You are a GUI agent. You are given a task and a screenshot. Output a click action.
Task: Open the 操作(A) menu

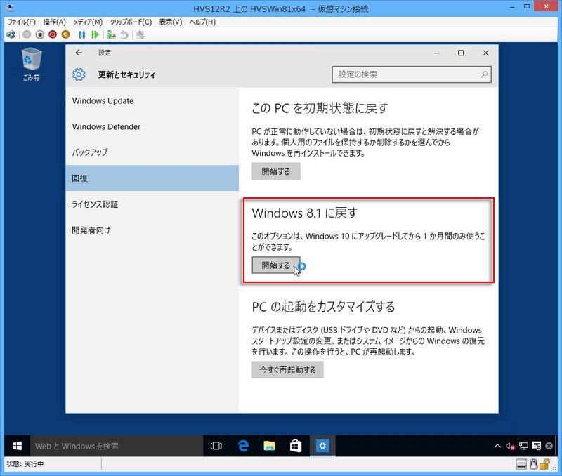[x=54, y=22]
